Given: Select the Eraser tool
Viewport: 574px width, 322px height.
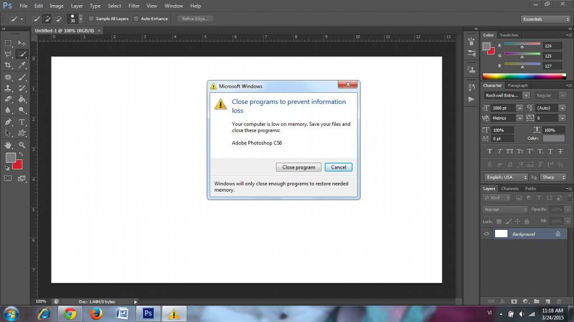Looking at the screenshot, I should tap(8, 99).
